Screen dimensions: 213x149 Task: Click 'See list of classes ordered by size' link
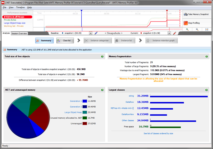[x=158, y=134]
